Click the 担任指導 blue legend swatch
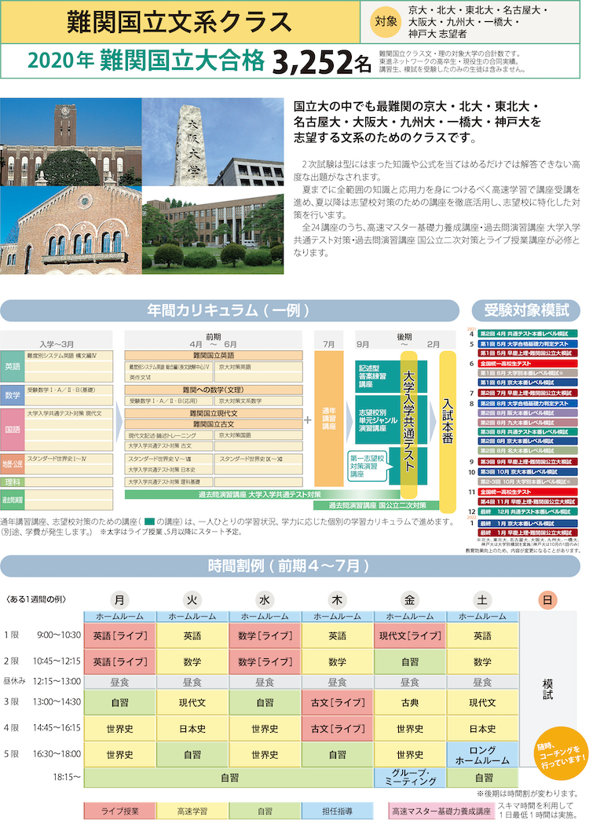 338,811
